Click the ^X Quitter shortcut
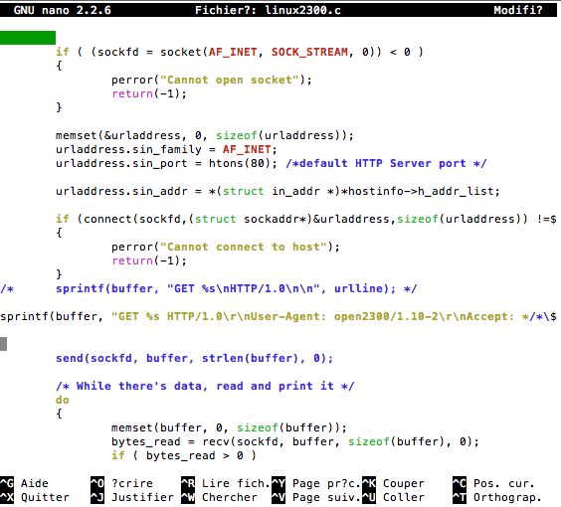The image size is (561, 507). [x=35, y=497]
